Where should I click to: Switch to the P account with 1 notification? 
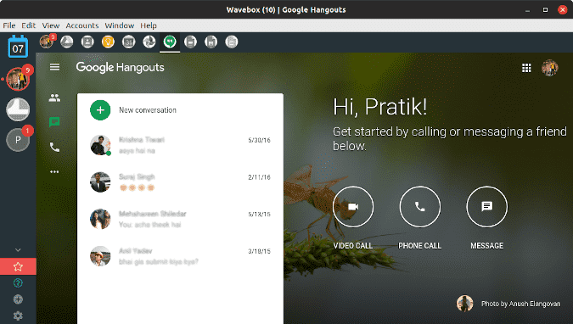pos(18,140)
